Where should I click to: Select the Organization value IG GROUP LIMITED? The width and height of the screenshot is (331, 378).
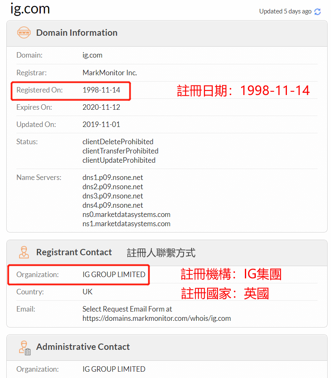tap(114, 275)
